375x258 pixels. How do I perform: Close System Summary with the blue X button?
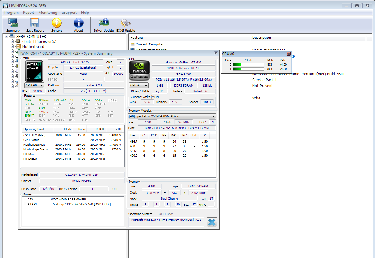[212, 222]
